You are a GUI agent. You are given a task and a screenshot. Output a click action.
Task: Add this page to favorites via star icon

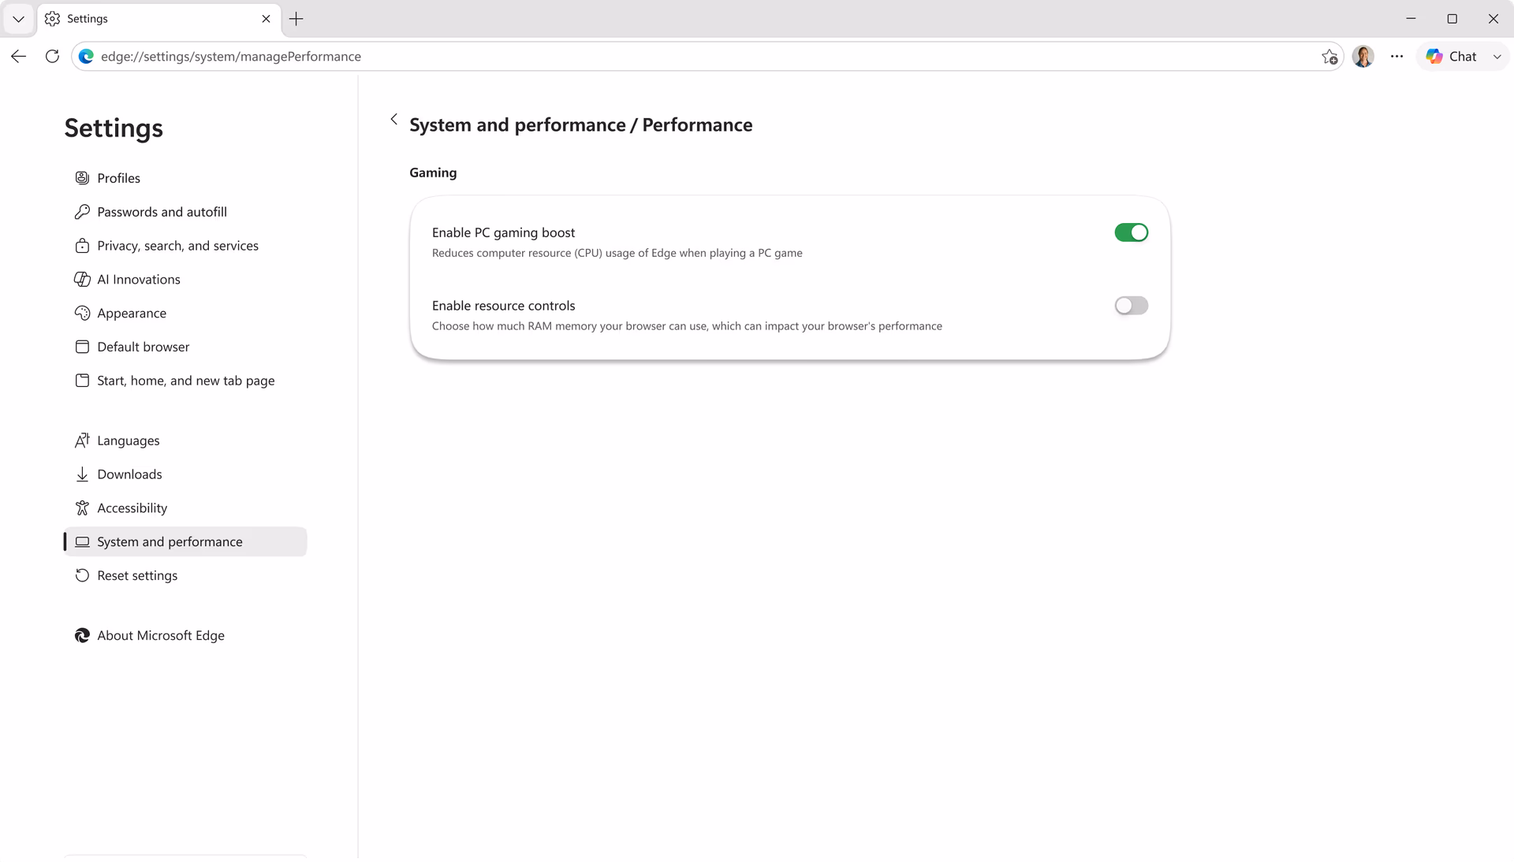click(x=1329, y=57)
